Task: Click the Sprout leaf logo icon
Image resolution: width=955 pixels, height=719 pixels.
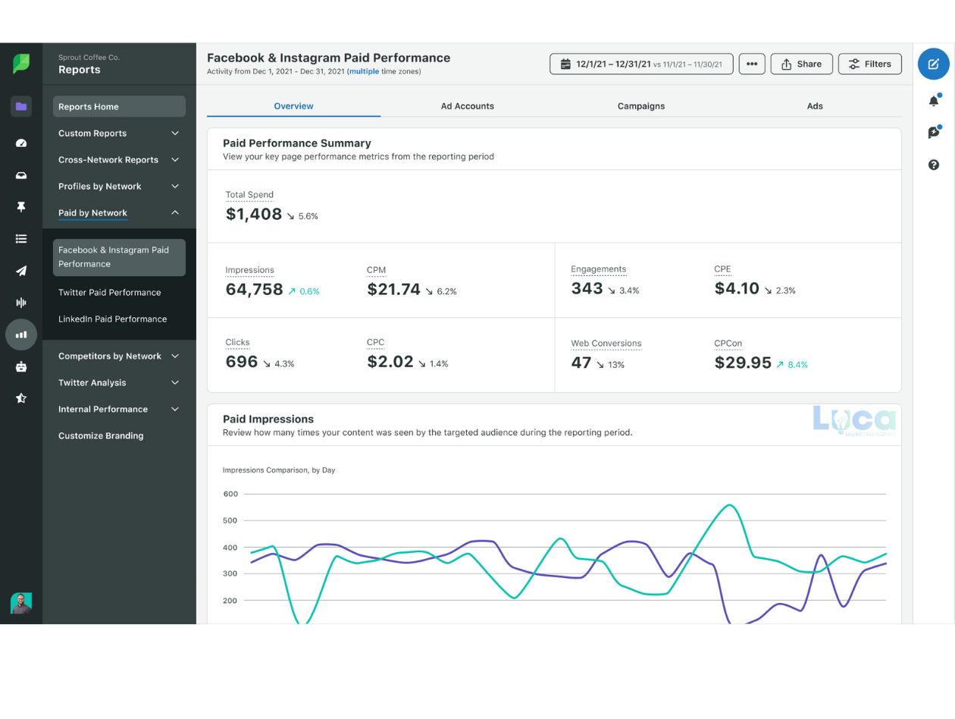Action: click(x=21, y=64)
